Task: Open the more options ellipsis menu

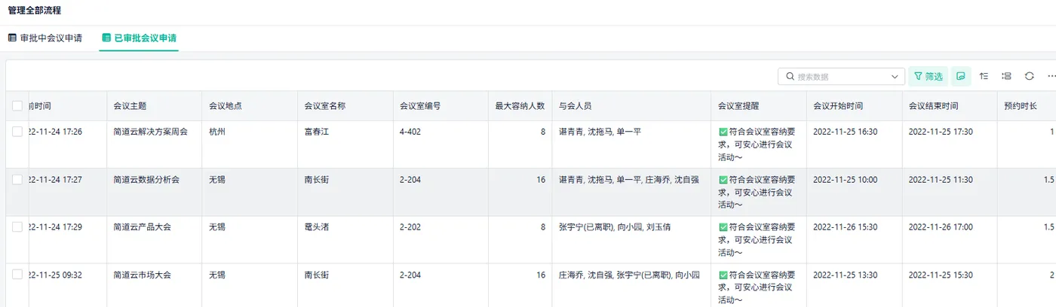Action: point(1051,76)
